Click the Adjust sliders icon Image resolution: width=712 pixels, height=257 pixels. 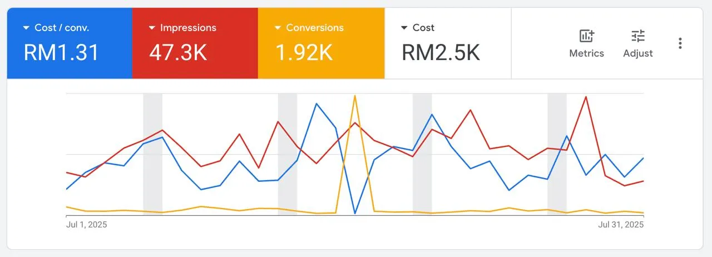point(637,37)
